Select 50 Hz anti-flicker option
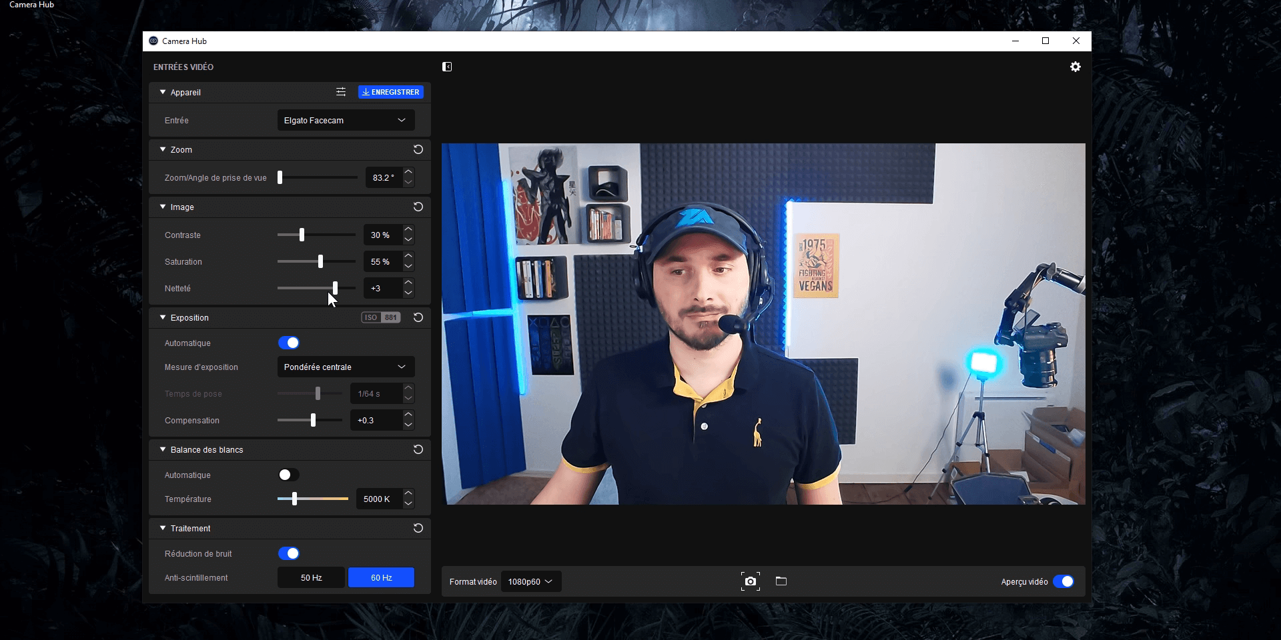This screenshot has height=640, width=1281. coord(311,577)
